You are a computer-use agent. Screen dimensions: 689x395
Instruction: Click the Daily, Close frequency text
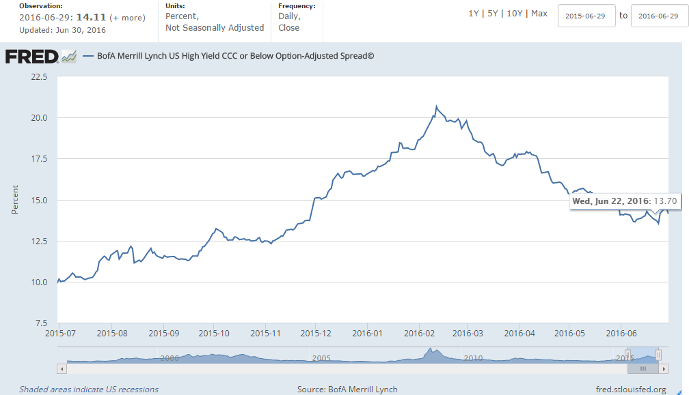click(289, 22)
